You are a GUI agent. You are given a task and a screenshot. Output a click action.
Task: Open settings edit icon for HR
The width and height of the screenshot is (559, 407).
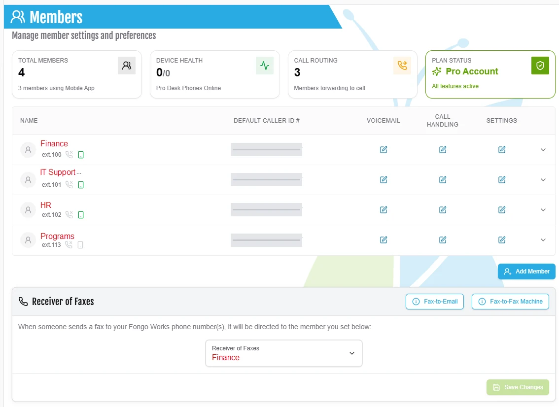tap(502, 210)
